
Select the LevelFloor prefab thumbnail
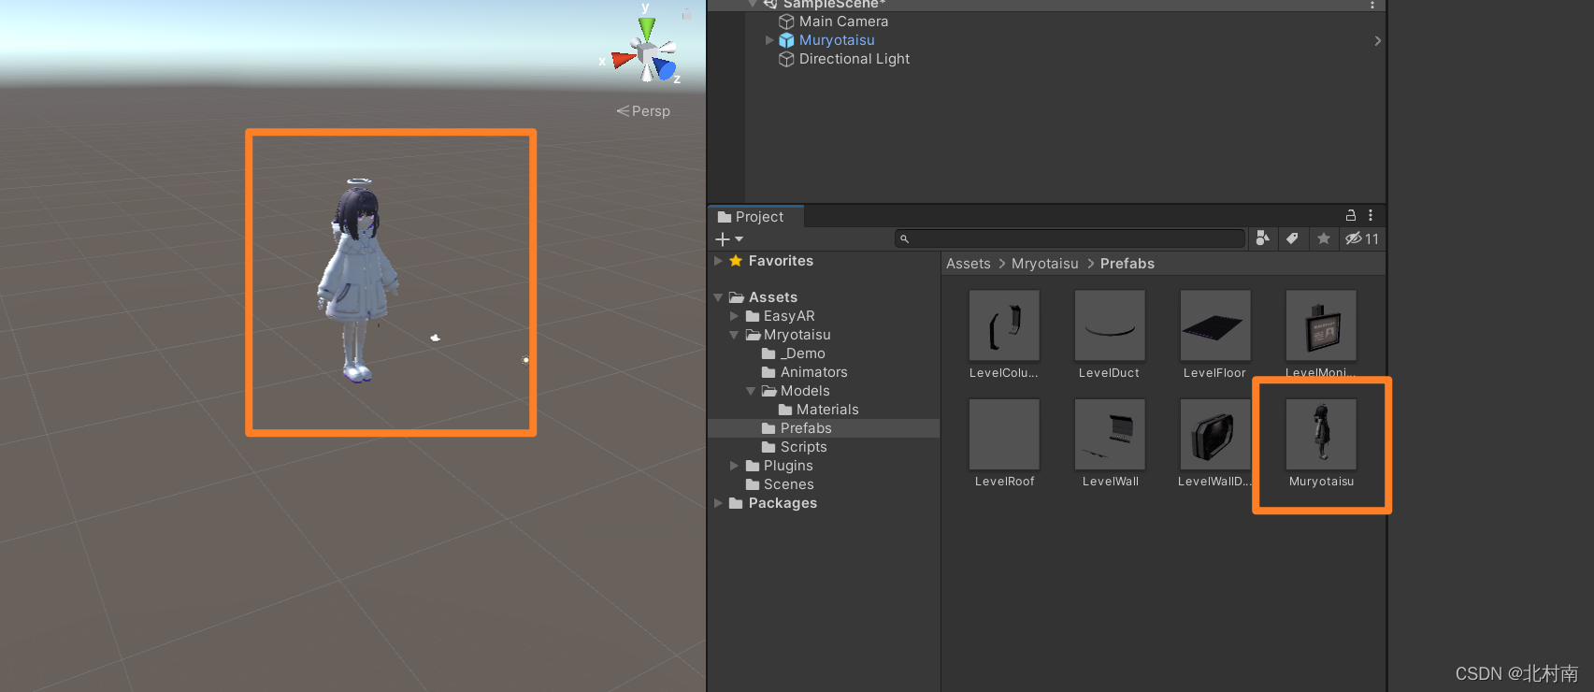1215,325
